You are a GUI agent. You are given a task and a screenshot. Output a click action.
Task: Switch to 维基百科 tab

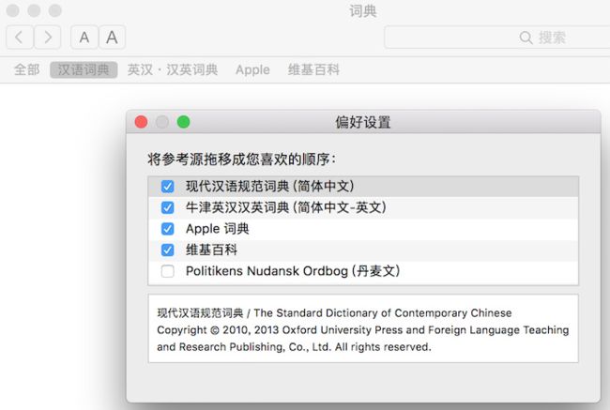pos(313,70)
